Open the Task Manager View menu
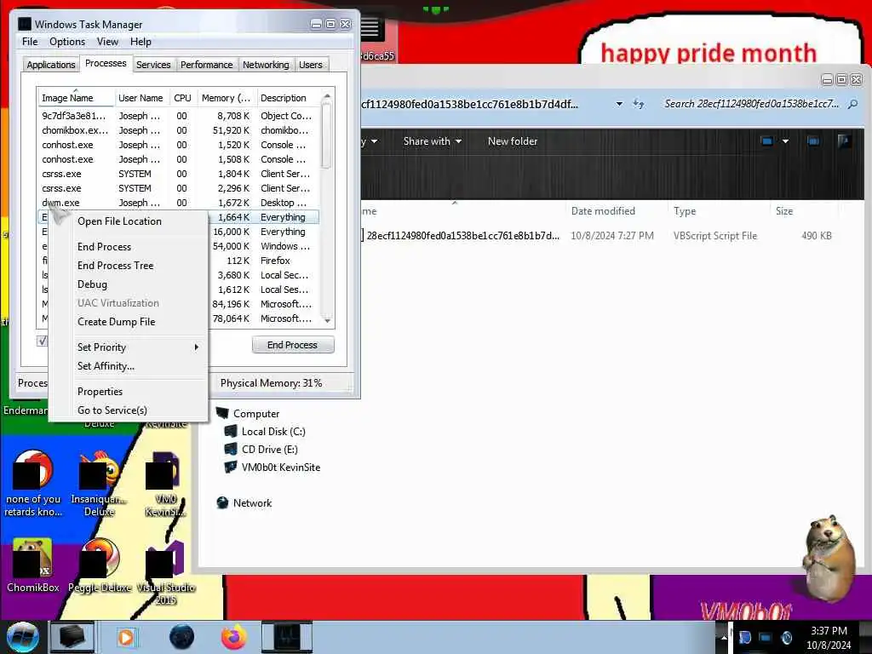872x654 pixels. (107, 42)
